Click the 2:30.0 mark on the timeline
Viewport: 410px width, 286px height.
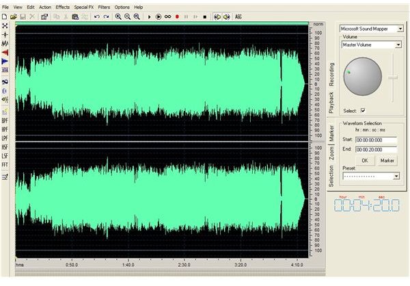[x=184, y=265]
